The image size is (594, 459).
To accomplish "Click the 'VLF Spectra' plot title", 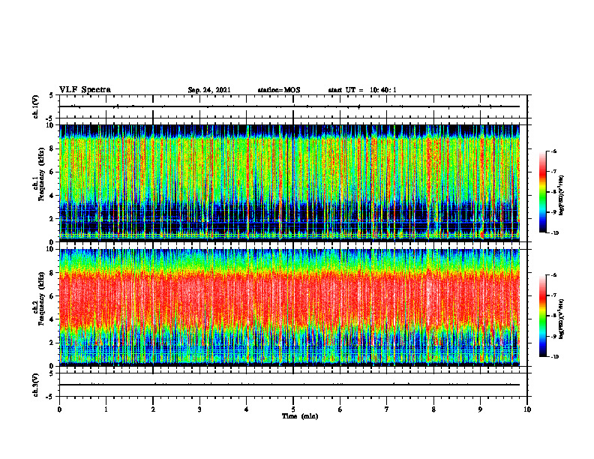I will tap(85, 90).
